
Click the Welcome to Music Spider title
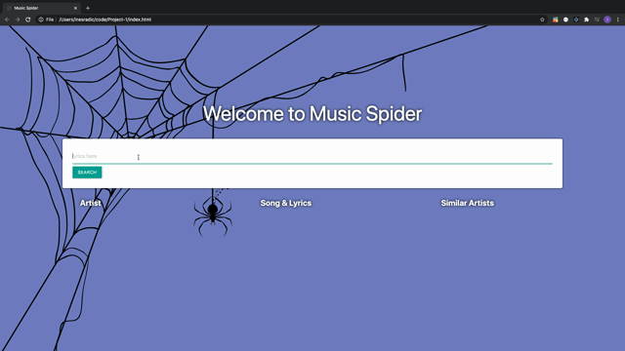coord(312,114)
